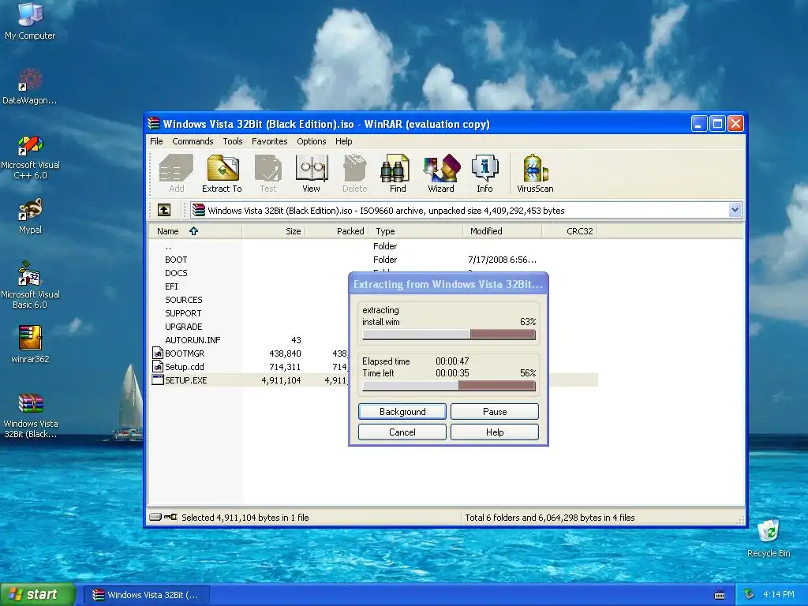
Task: Expand the archive path dropdown arrow
Action: click(735, 210)
